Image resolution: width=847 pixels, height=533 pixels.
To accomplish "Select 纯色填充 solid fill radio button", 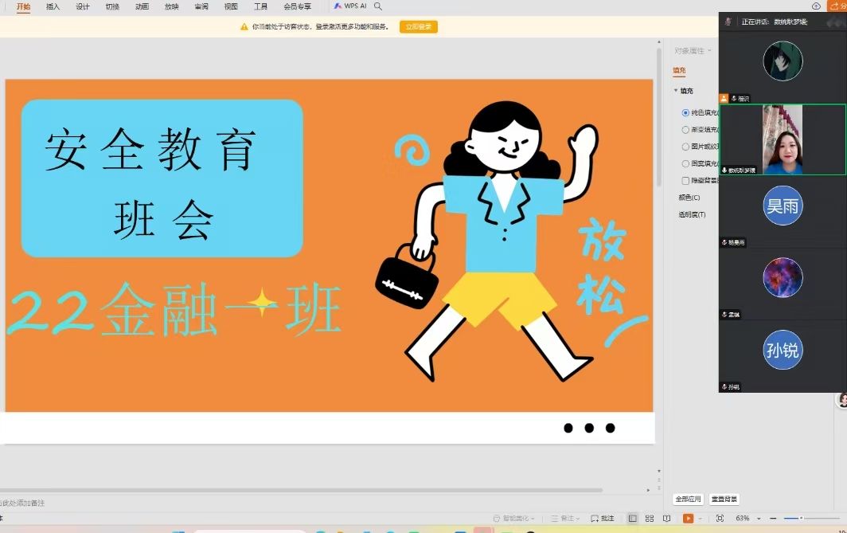I will (685, 113).
